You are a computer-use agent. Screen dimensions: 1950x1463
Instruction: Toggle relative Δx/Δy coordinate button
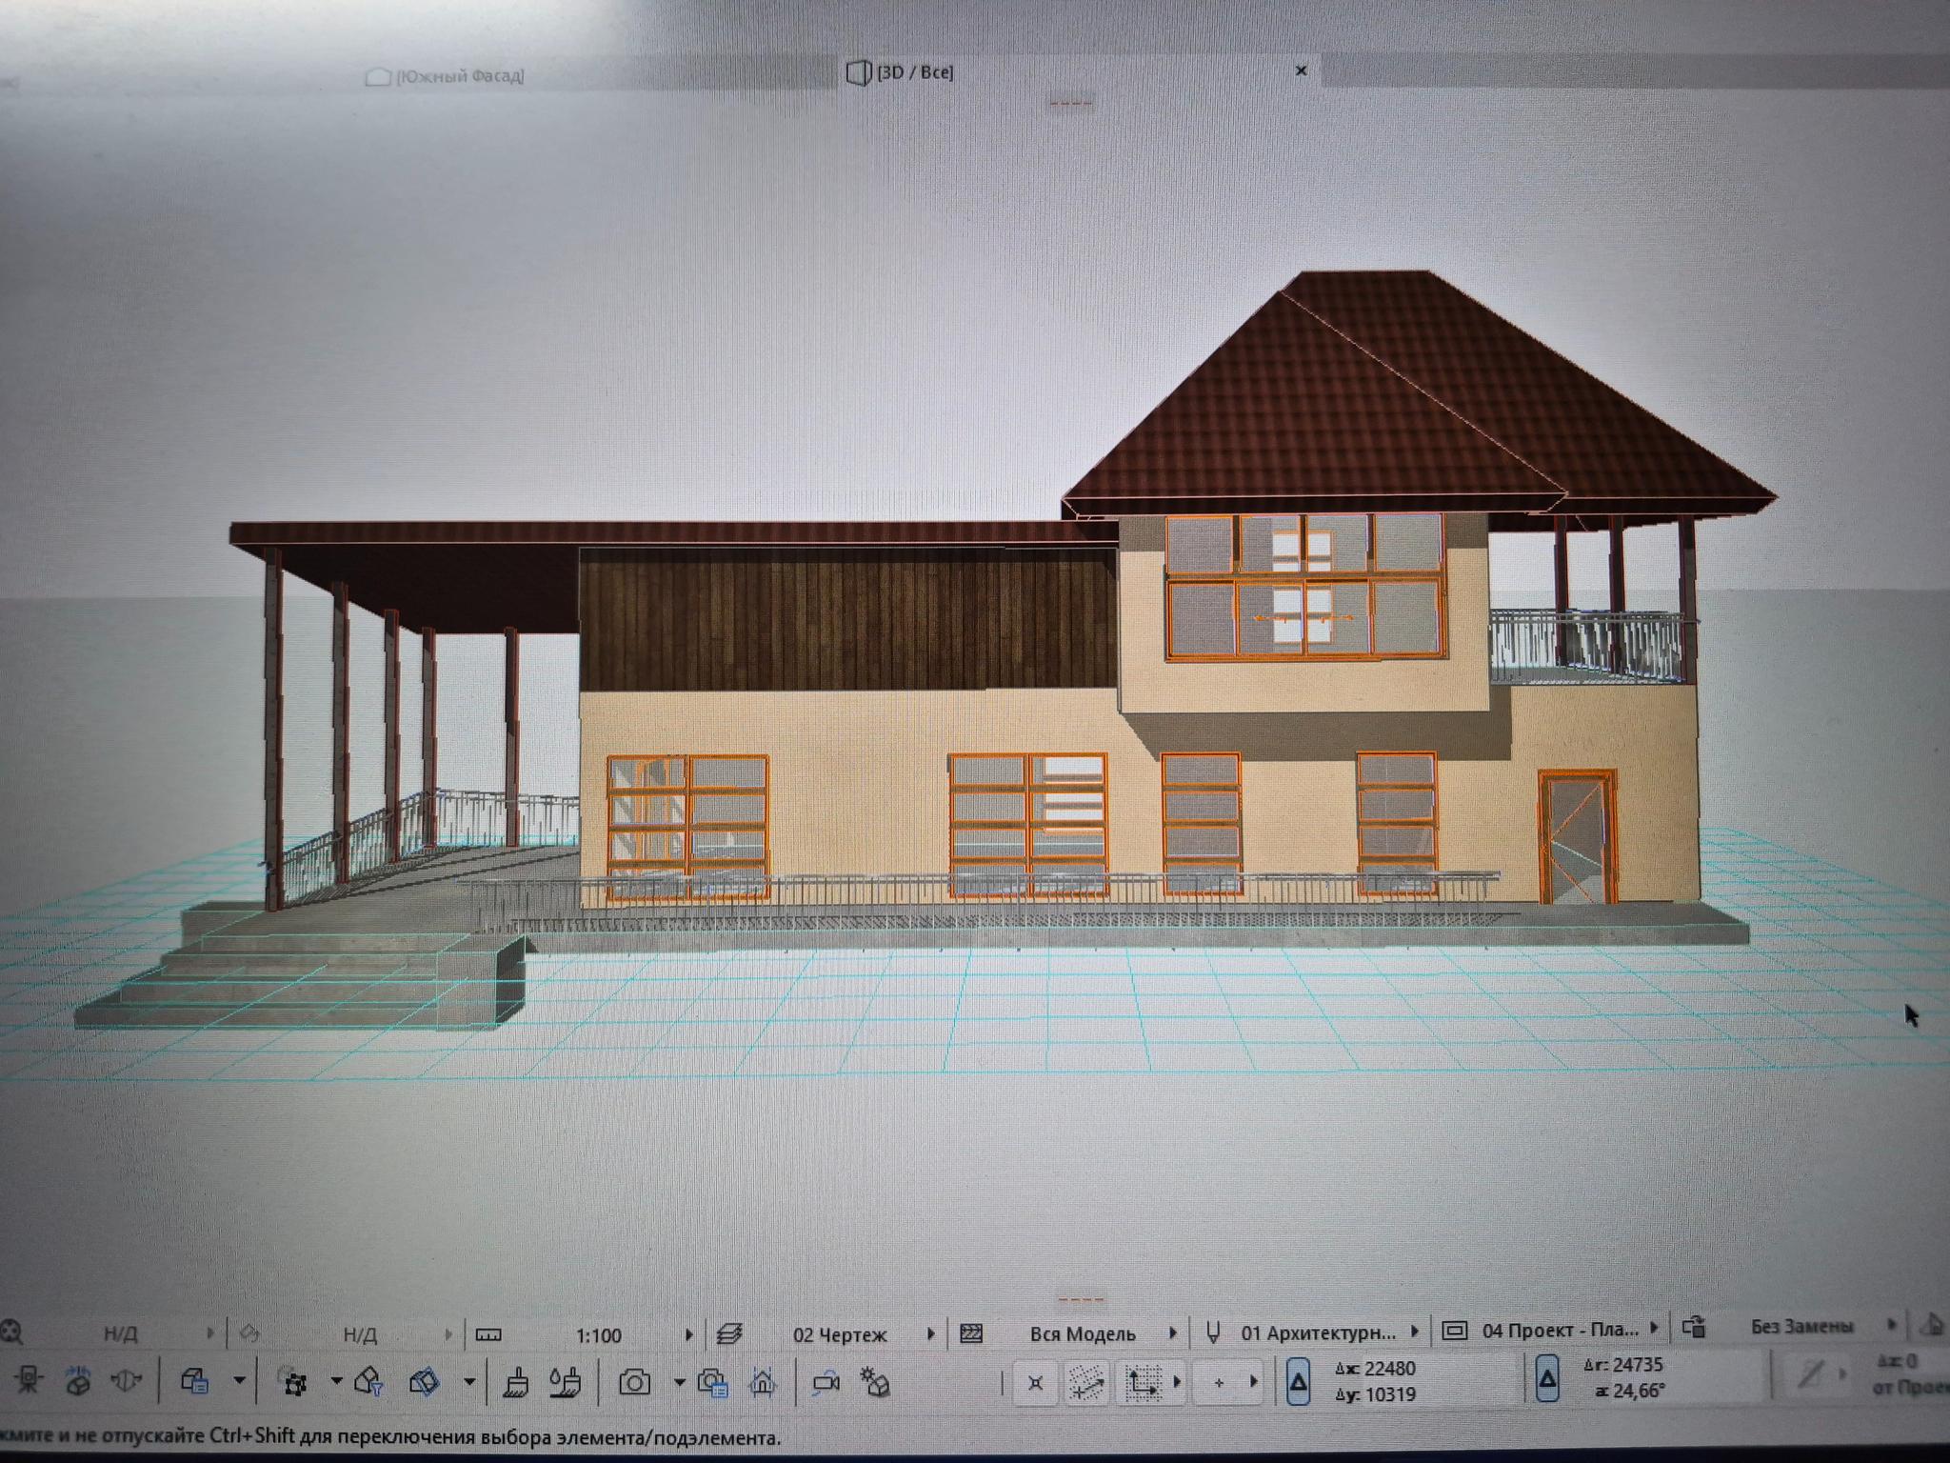[1298, 1381]
